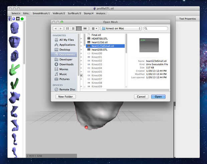Select the blue foot mesh primitive
The image size is (207, 164).
(15, 126)
